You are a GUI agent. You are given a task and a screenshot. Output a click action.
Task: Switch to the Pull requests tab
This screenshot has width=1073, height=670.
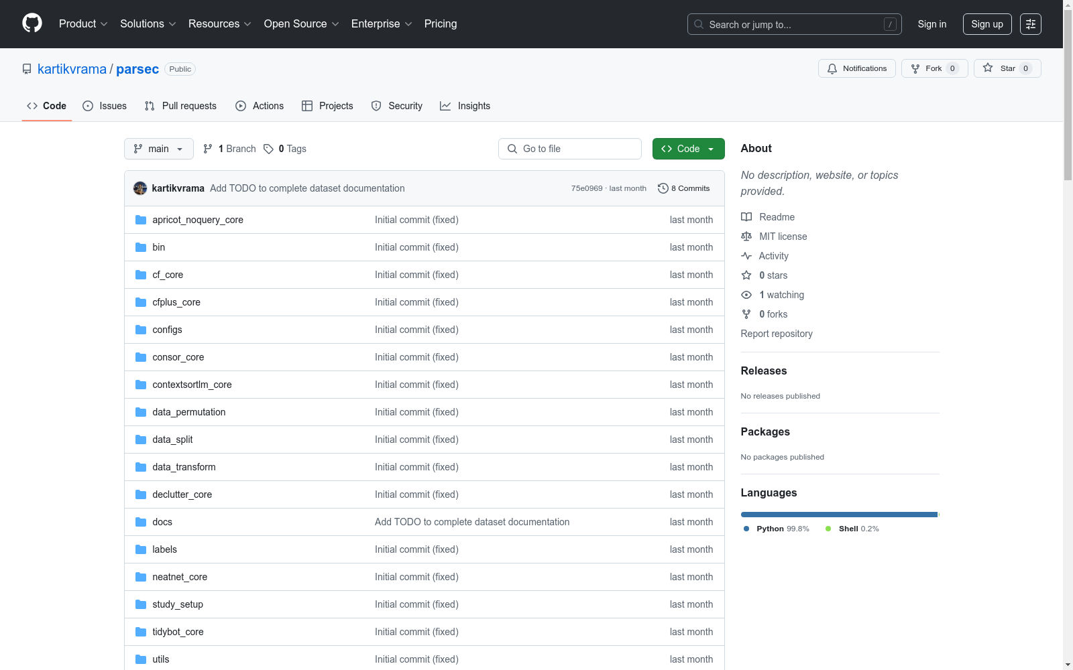coord(180,106)
